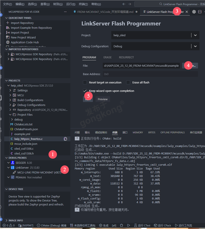This screenshot has width=205, height=229.
Task: Click the file icon on lwip_httpsrv_freertos.c row
Action: [x=66, y=139]
